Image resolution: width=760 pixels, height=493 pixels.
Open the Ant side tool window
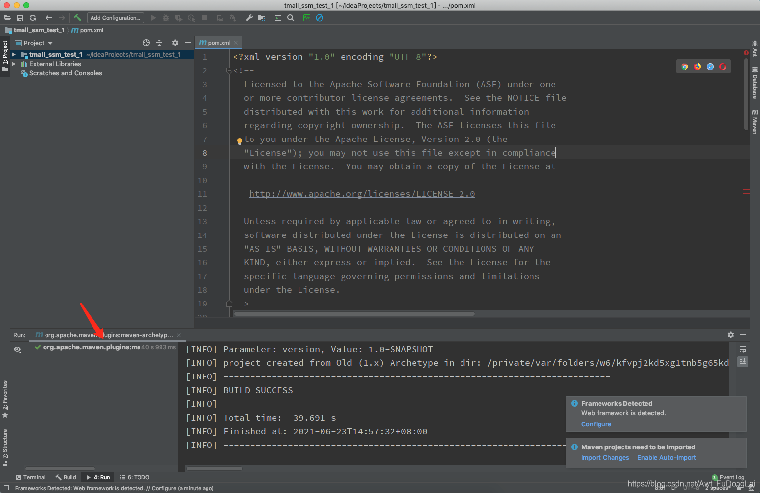[755, 49]
